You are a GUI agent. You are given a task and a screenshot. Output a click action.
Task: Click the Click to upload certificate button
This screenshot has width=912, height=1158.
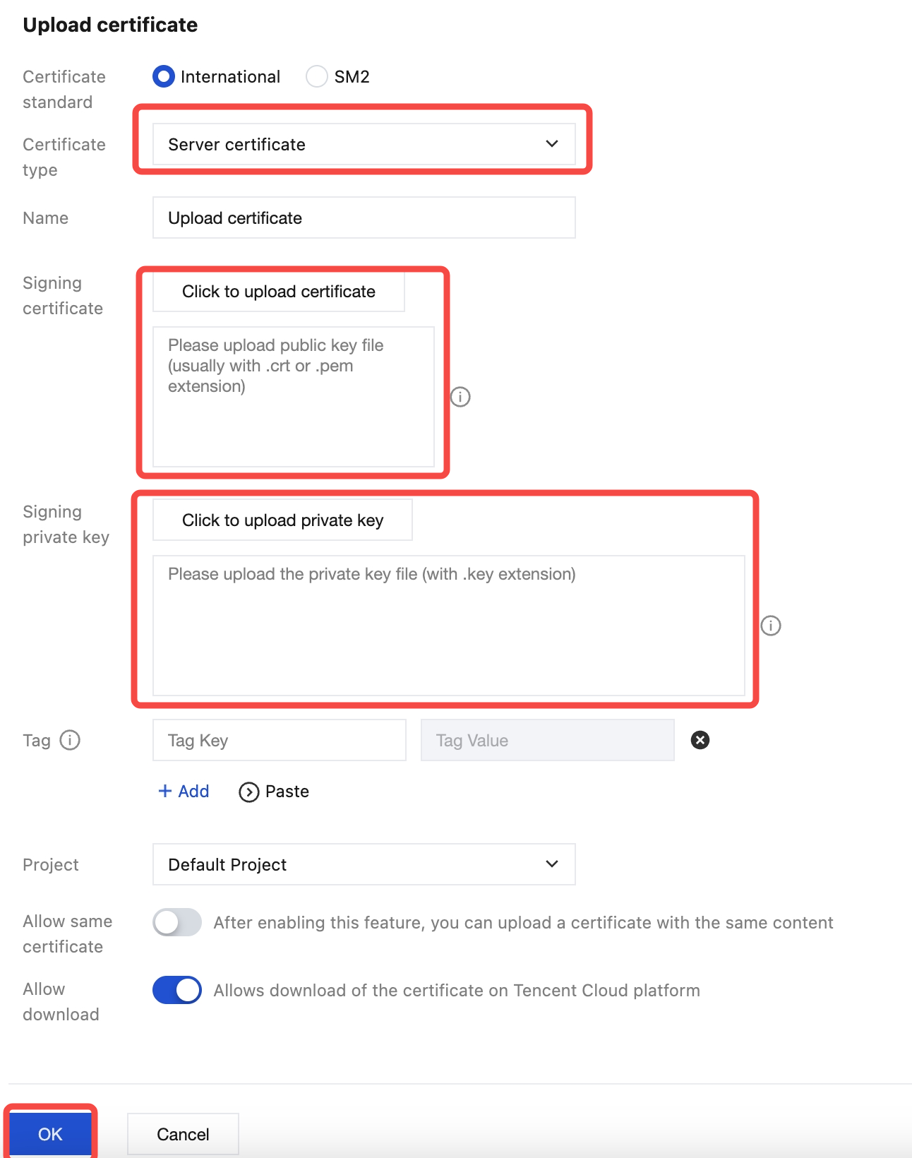[x=279, y=292]
